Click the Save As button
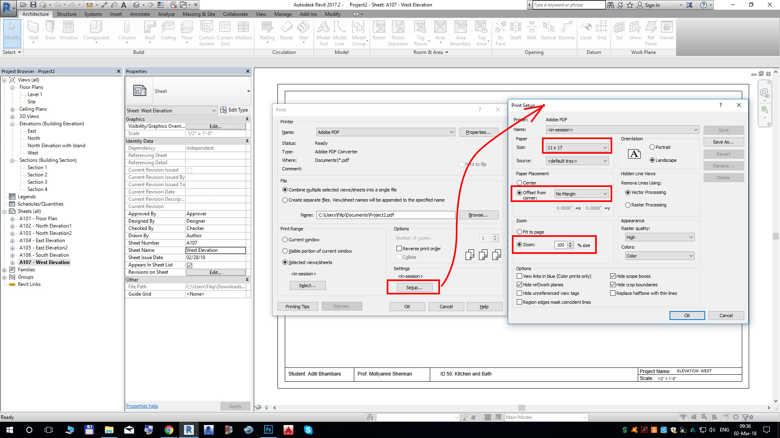 click(723, 142)
